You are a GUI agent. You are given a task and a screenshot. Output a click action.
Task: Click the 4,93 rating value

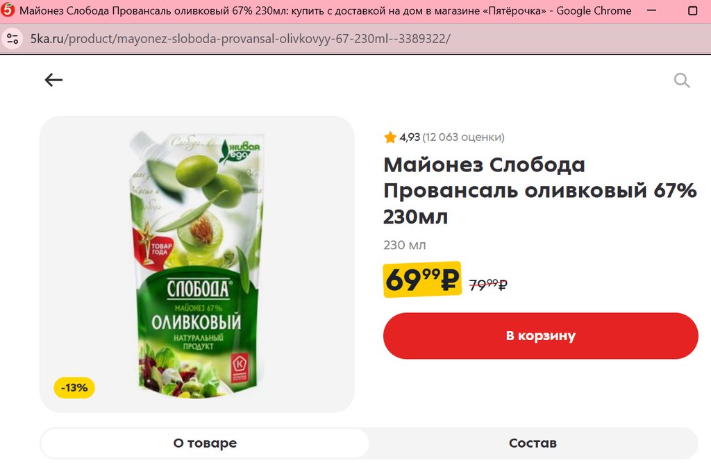coord(410,137)
